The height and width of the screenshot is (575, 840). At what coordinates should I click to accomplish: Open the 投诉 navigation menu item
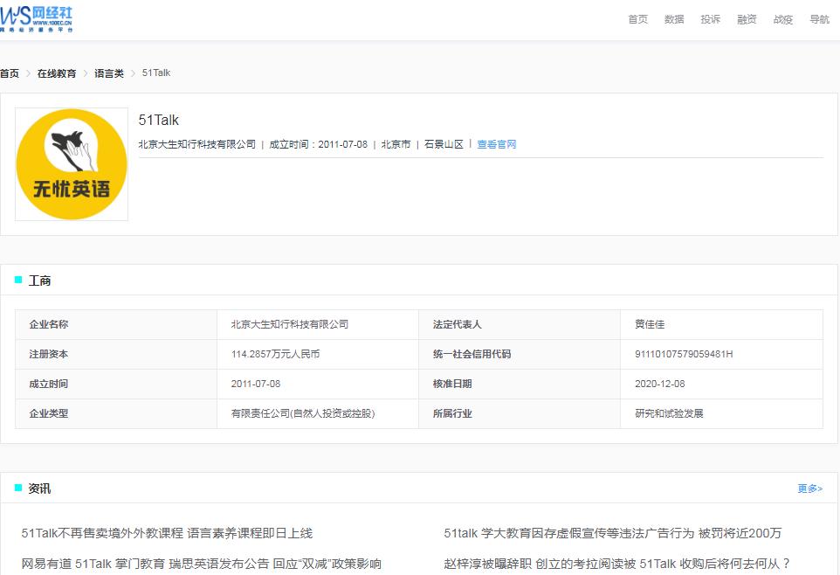[x=710, y=18]
